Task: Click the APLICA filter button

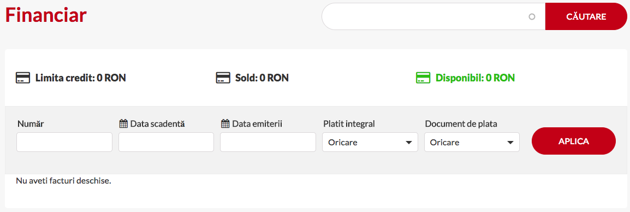Action: (x=573, y=141)
